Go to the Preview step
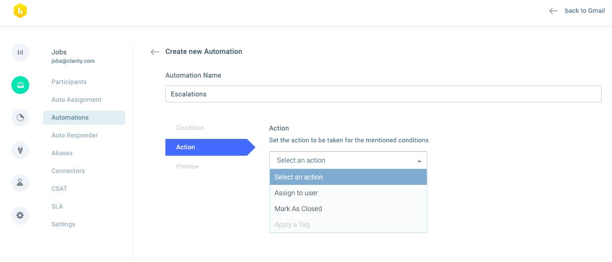 [188, 167]
